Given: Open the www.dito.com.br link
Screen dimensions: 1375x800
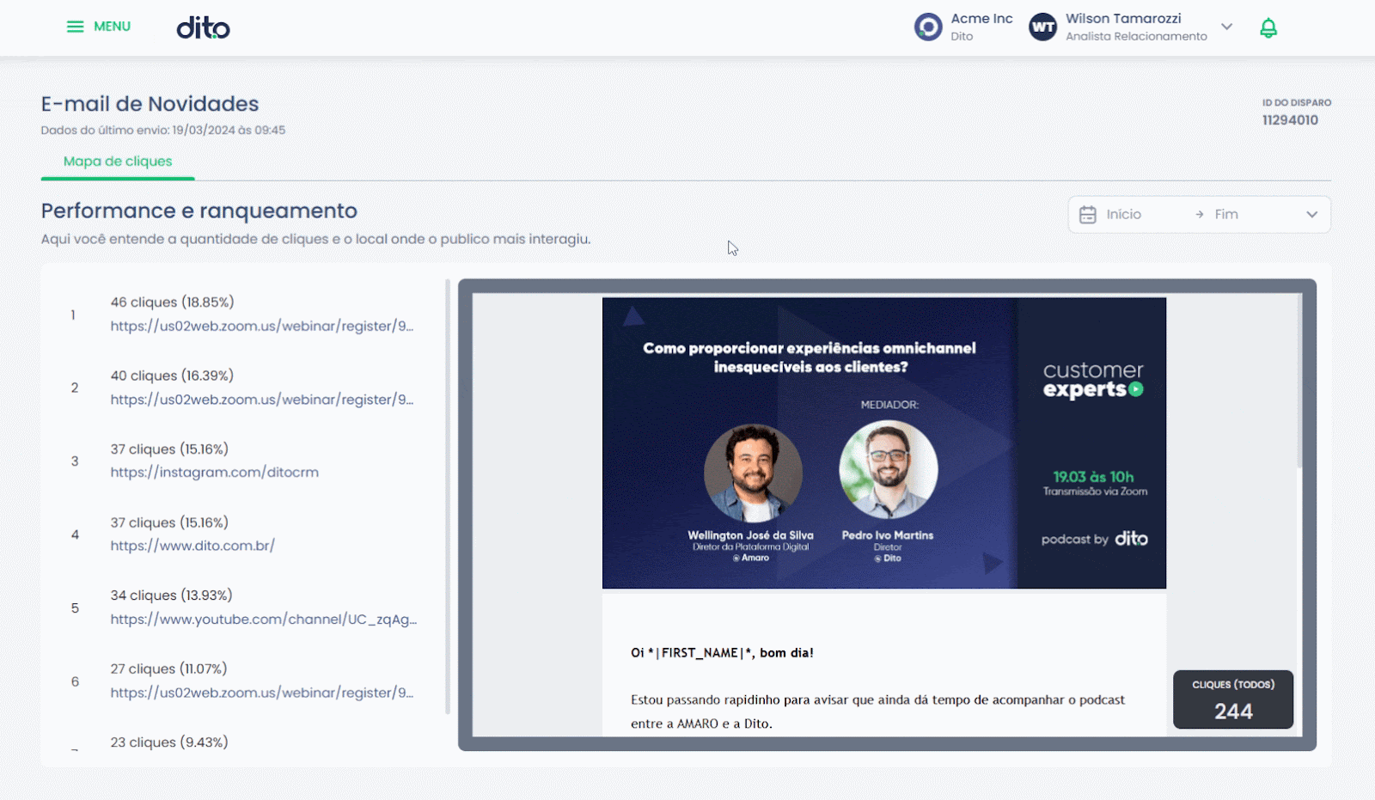Looking at the screenshot, I should pyautogui.click(x=192, y=546).
